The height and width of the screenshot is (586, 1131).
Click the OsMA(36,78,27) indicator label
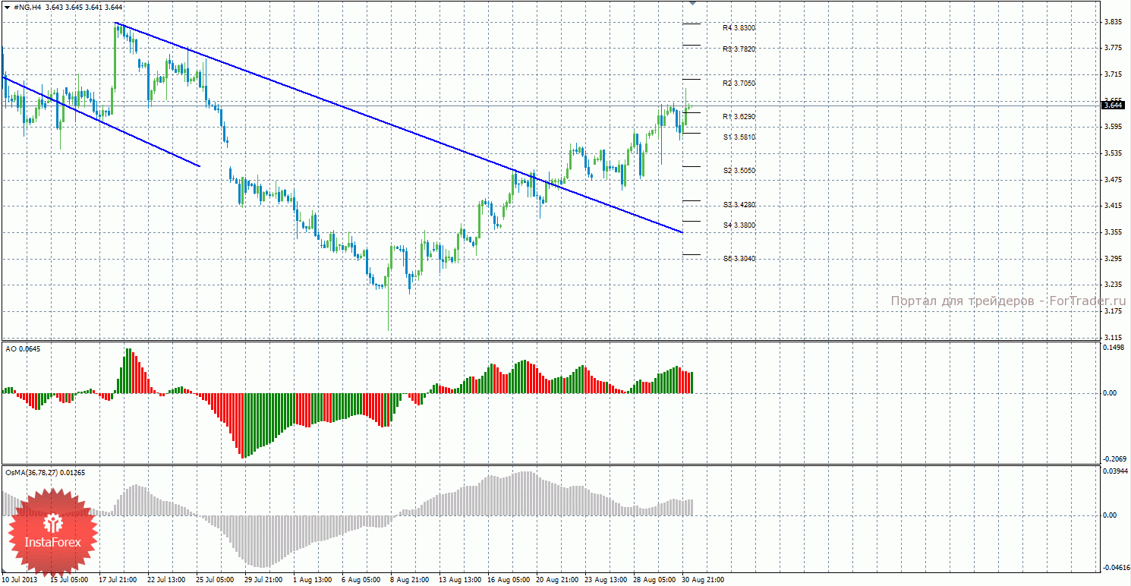click(46, 473)
